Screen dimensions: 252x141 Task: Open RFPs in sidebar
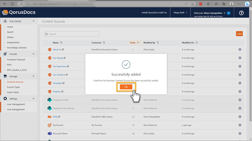point(9,65)
